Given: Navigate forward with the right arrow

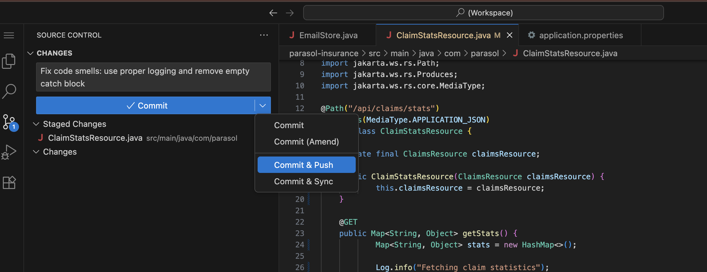Looking at the screenshot, I should coord(290,13).
